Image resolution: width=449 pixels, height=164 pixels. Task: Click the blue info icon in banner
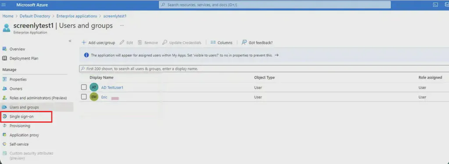coord(86,55)
